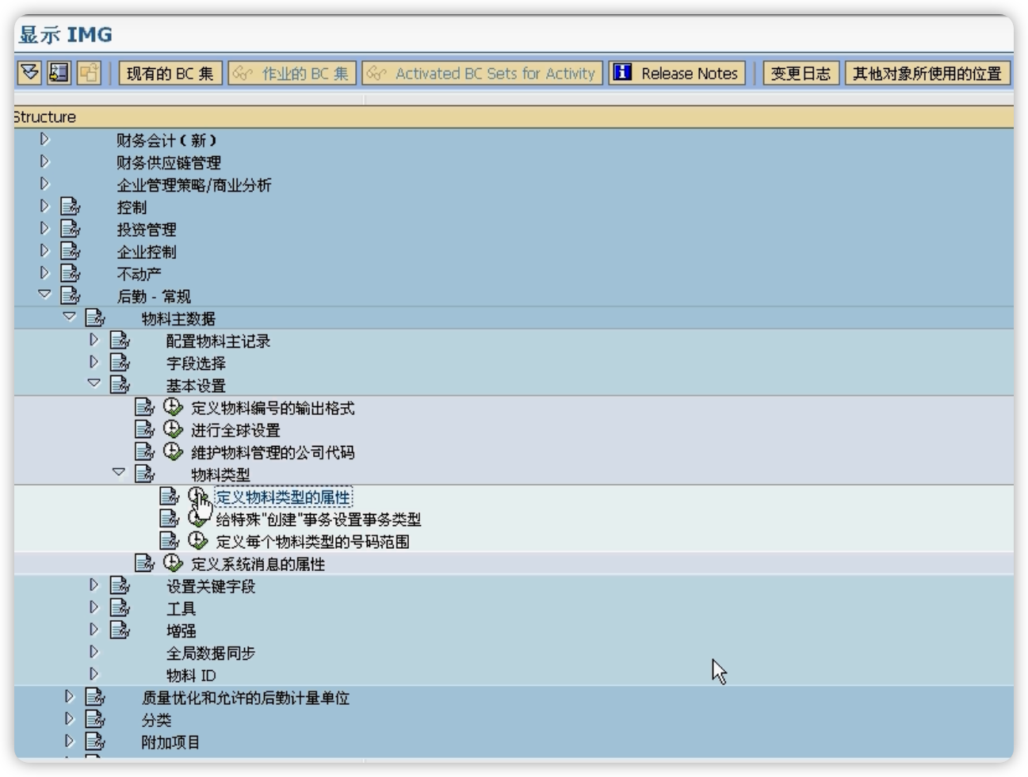The width and height of the screenshot is (1028, 777).
Task: Select the 定义物料类型的属性 tree row
Action: [283, 497]
